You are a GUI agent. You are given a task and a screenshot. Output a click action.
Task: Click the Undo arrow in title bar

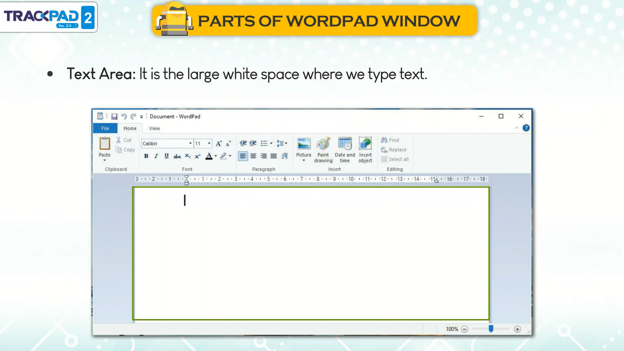coord(124,116)
